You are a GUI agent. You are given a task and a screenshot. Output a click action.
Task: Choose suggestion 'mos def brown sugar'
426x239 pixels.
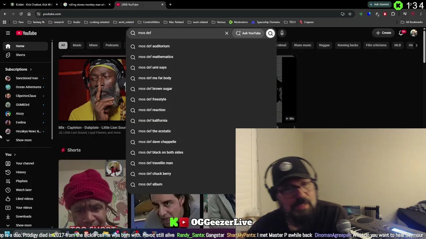(x=201, y=89)
